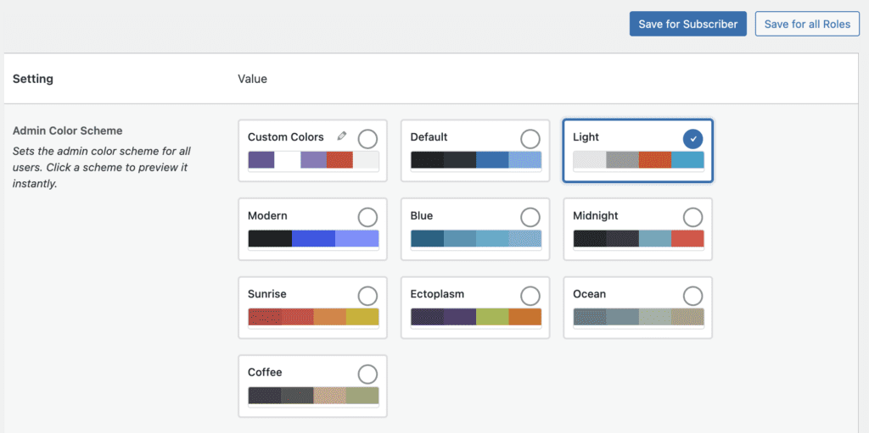
Task: Select the Modern scheme radio button
Action: 367,218
